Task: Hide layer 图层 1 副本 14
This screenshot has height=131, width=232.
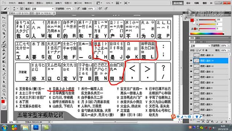Action: tap(191, 61)
